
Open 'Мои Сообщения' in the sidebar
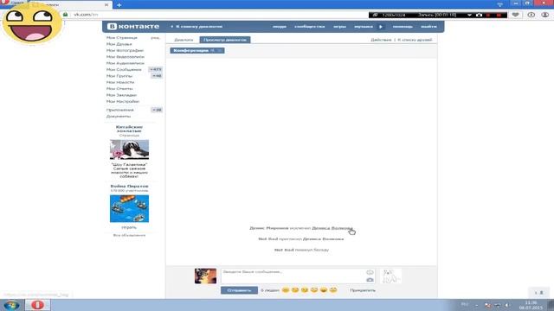tap(124, 69)
